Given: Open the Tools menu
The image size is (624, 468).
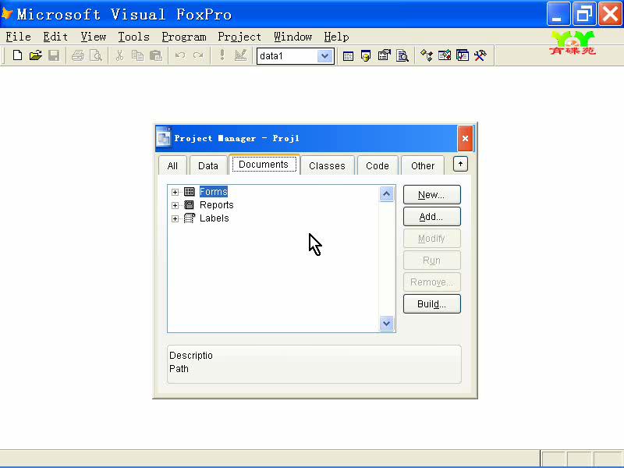Looking at the screenshot, I should pos(133,37).
